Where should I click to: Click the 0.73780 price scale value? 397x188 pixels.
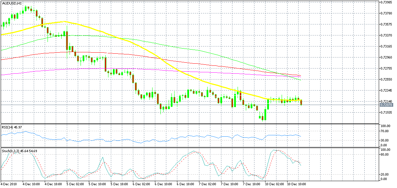pos(386,13)
